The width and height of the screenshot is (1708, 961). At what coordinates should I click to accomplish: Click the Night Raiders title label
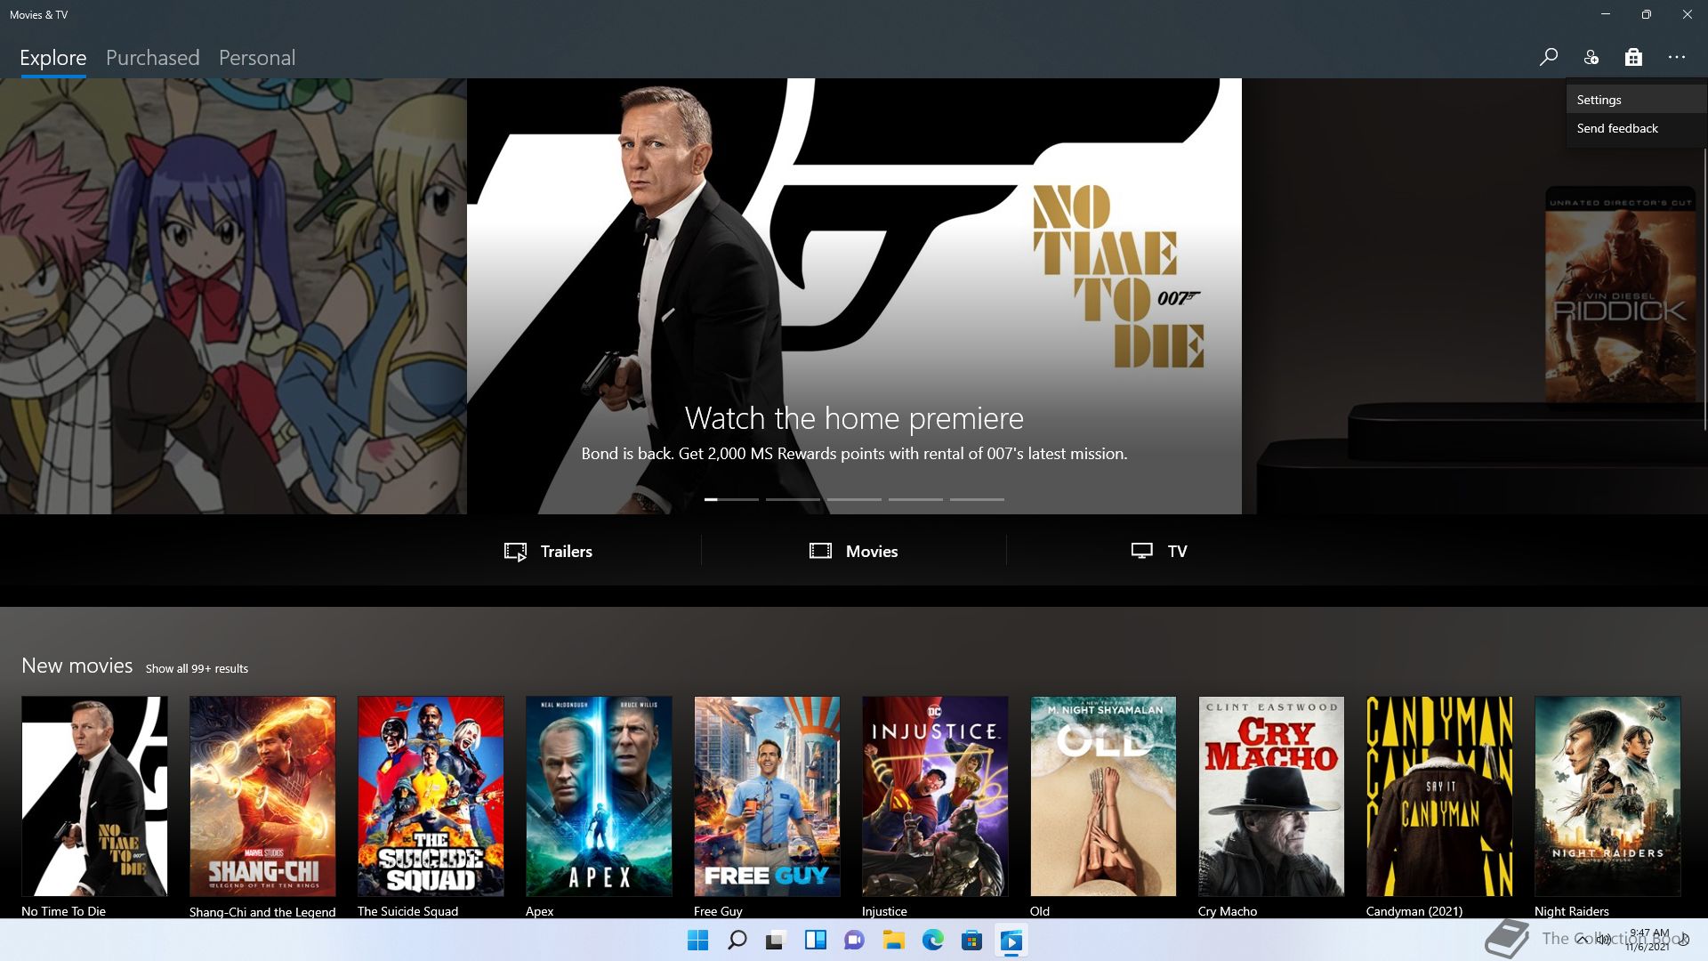[x=1571, y=911]
